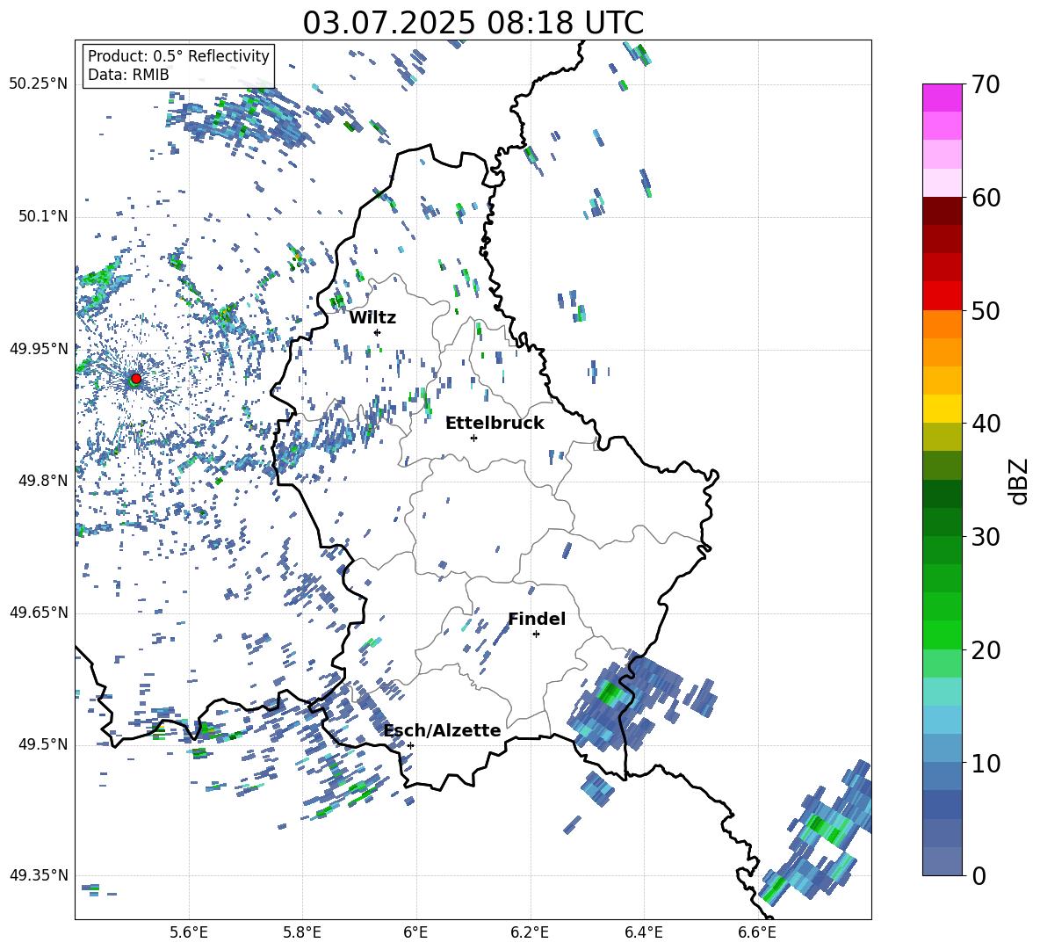Click the red radar location dot

tap(136, 379)
